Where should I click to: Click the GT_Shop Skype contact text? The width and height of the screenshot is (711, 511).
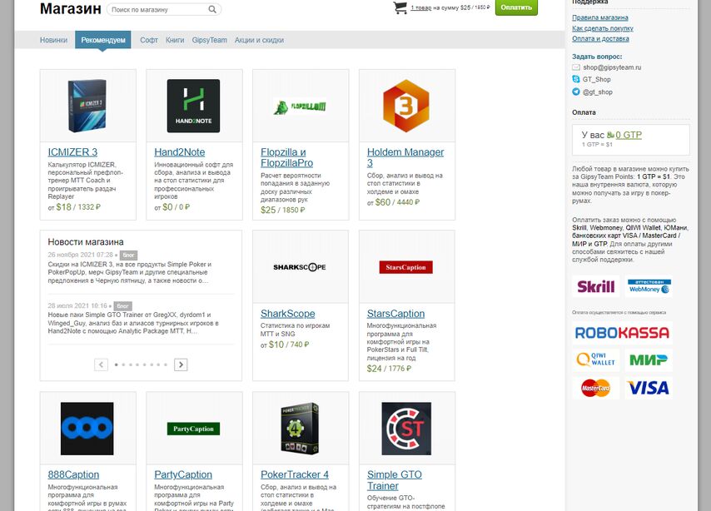click(x=597, y=79)
